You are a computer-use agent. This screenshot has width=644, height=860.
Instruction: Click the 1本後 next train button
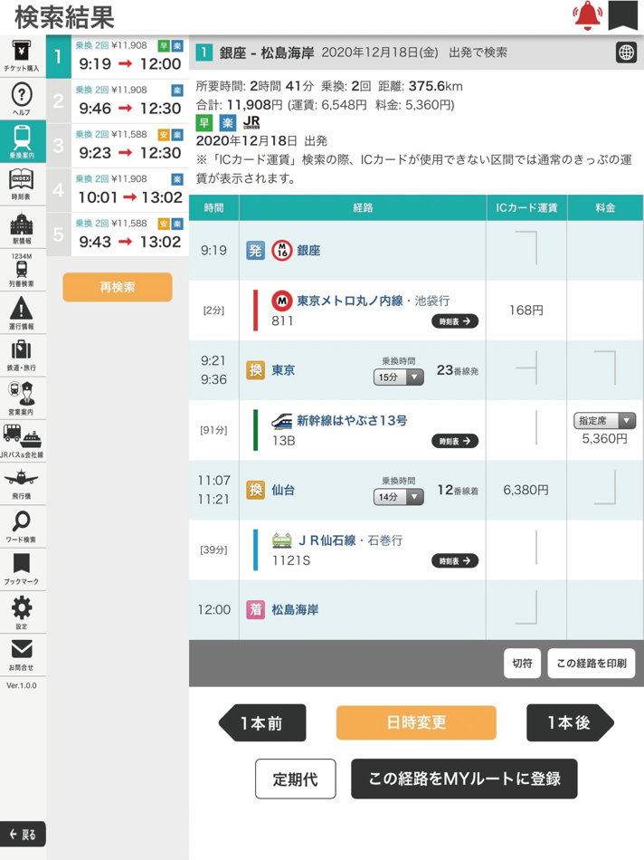pyautogui.click(x=570, y=723)
